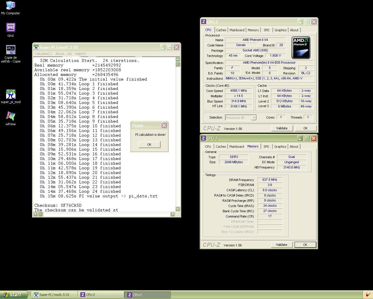Click the DRAM Frequency value 837.5 MHz

point(270,180)
